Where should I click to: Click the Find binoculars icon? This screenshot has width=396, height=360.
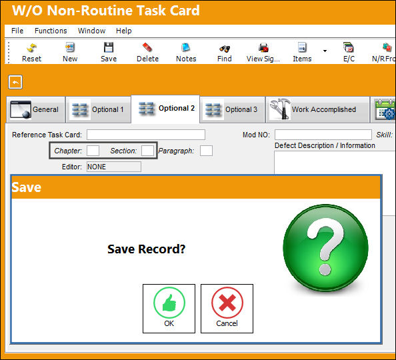point(225,48)
